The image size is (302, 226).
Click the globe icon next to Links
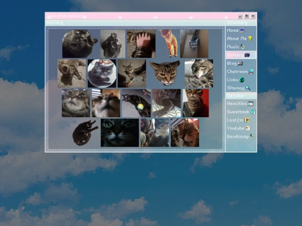pos(242,80)
